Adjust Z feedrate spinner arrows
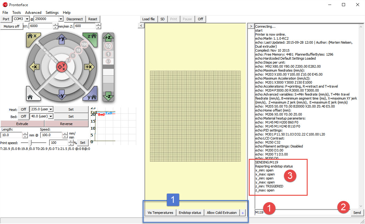 pyautogui.click(x=99, y=26)
